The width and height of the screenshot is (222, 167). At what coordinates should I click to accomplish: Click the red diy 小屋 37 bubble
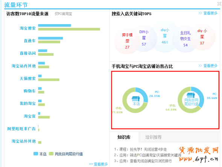202,37
